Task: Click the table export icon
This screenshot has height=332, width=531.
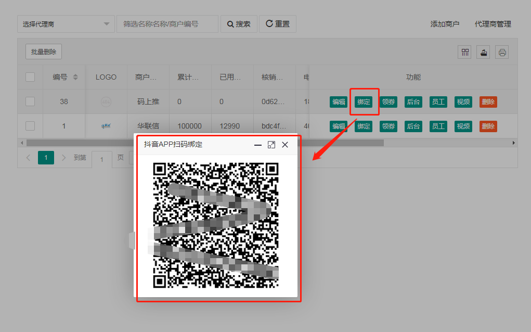Action: tap(484, 52)
